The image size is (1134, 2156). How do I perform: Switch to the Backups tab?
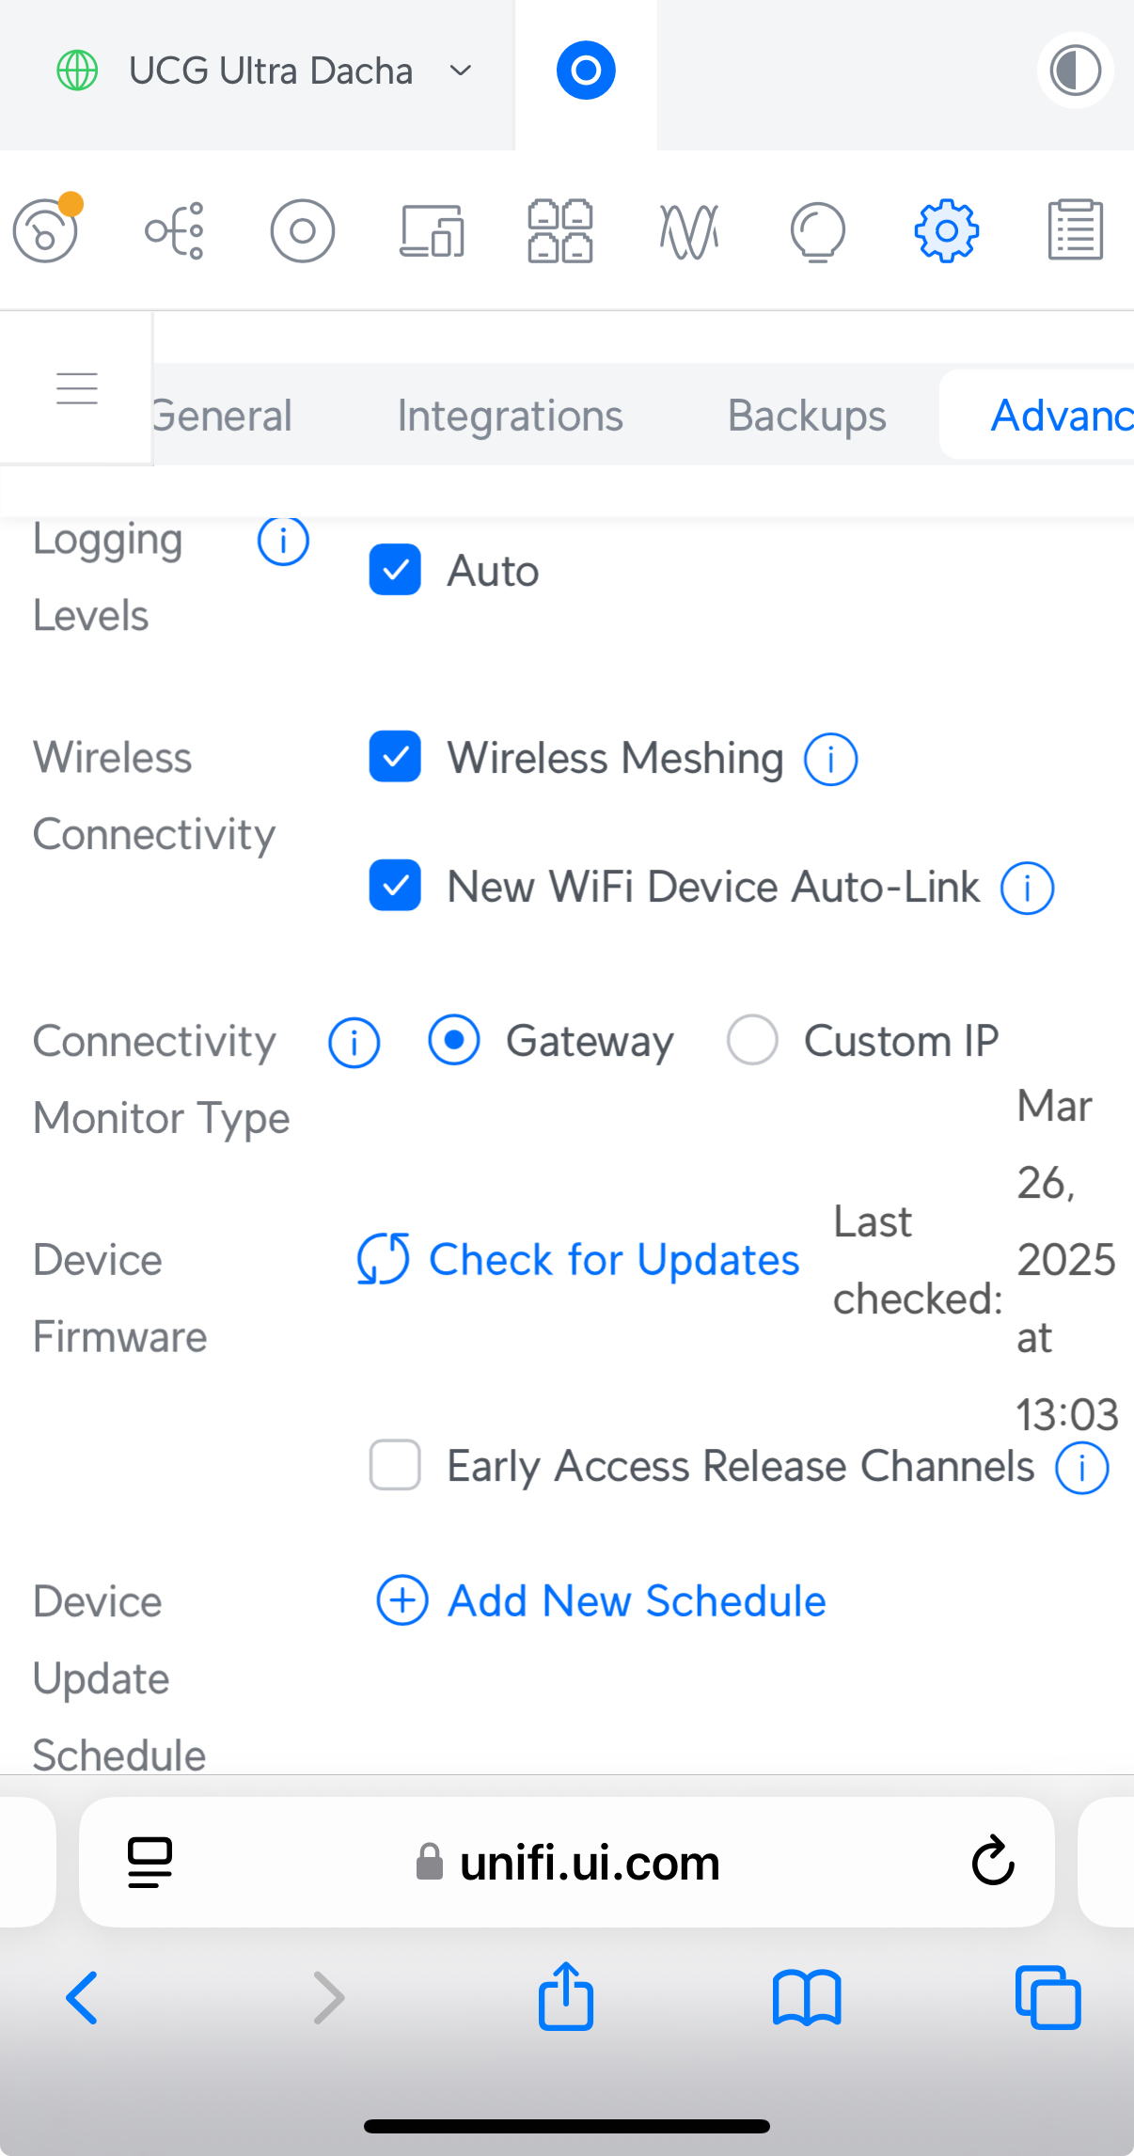(807, 416)
